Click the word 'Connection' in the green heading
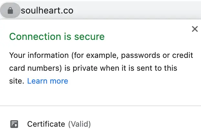Image resolution: width=201 pixels, height=136 pixels. (35, 37)
